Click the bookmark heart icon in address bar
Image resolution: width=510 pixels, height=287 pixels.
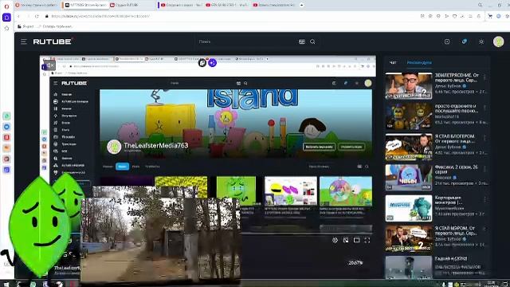[454, 16]
